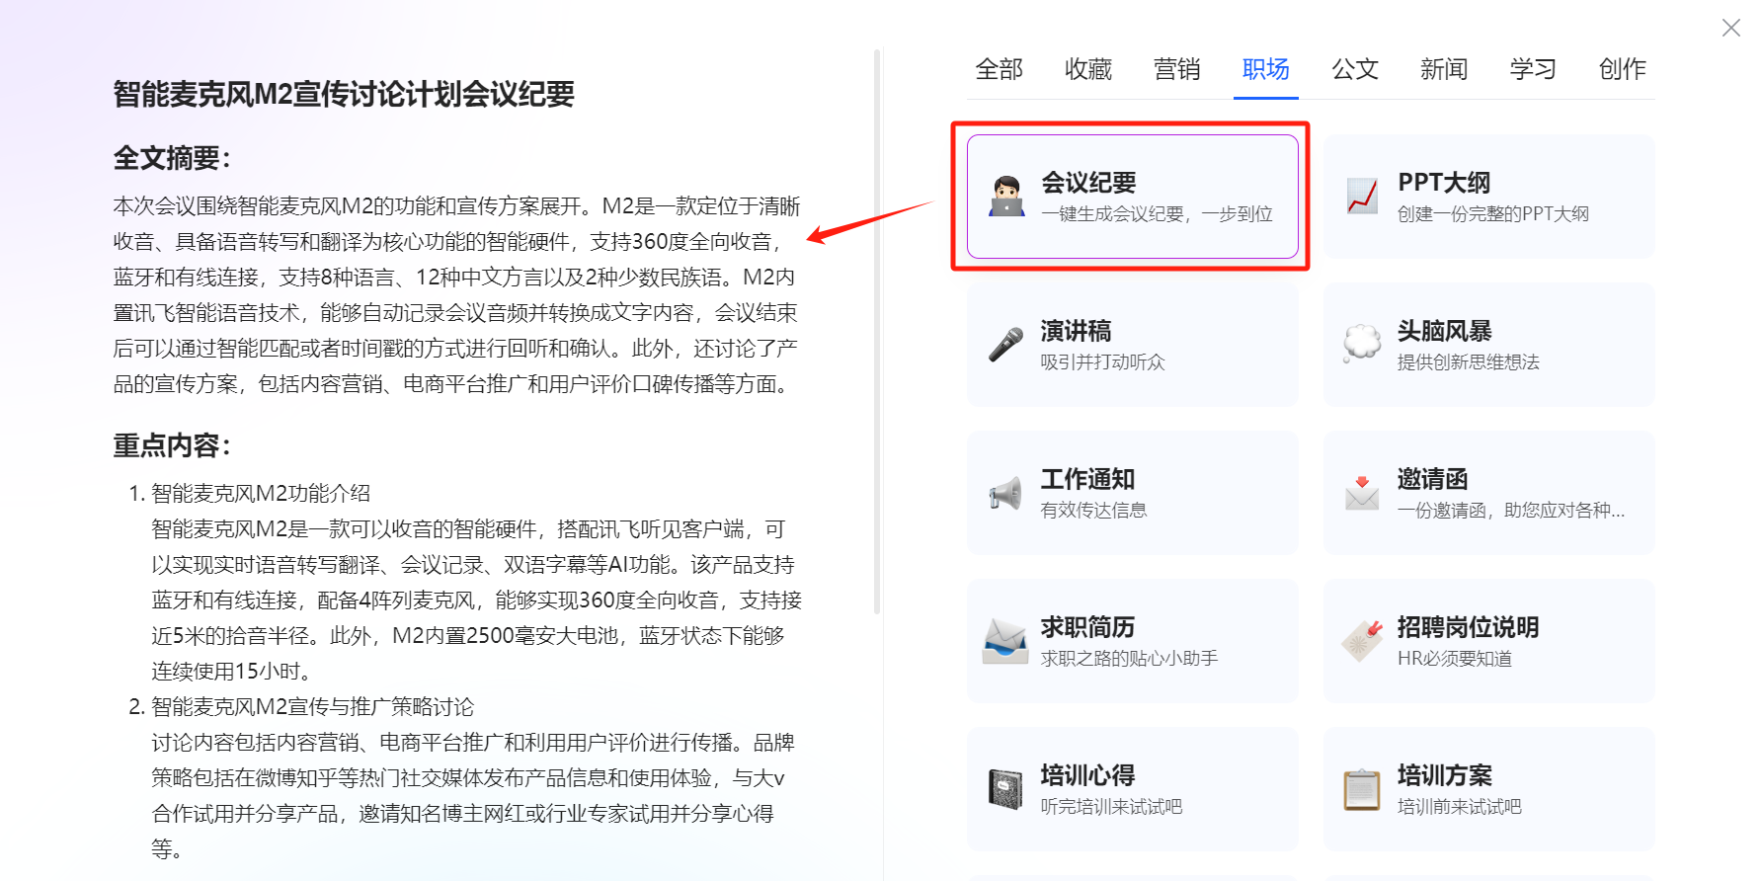1762x881 pixels.
Task: Pick the 演讲稿 template card
Action: pos(1133,345)
